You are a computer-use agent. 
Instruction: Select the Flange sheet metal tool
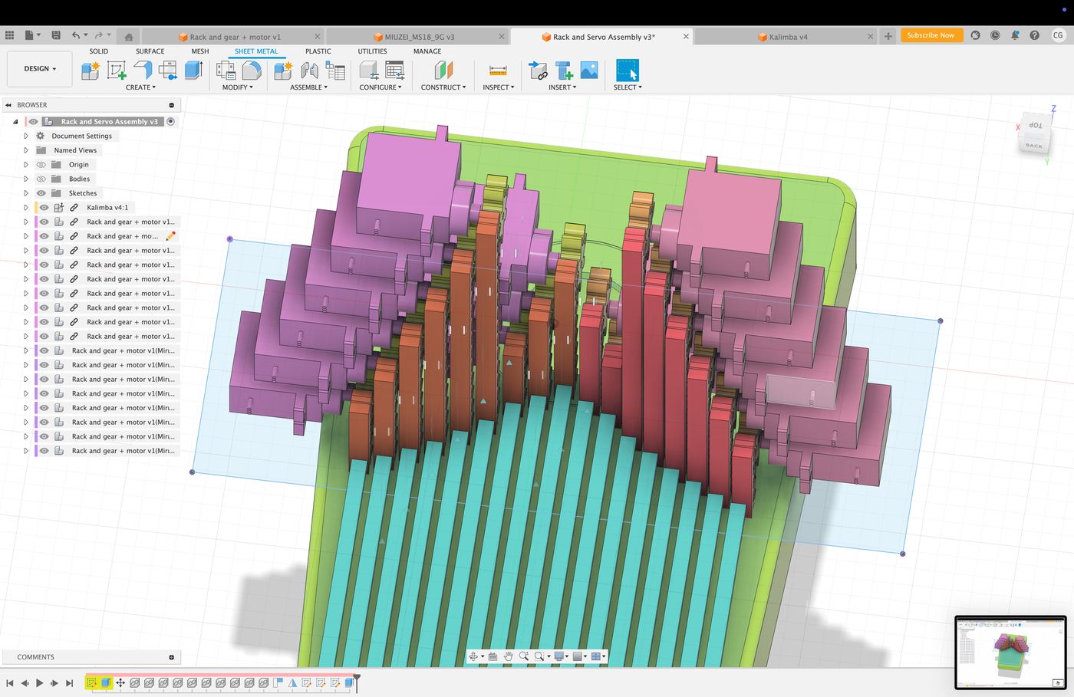[143, 71]
